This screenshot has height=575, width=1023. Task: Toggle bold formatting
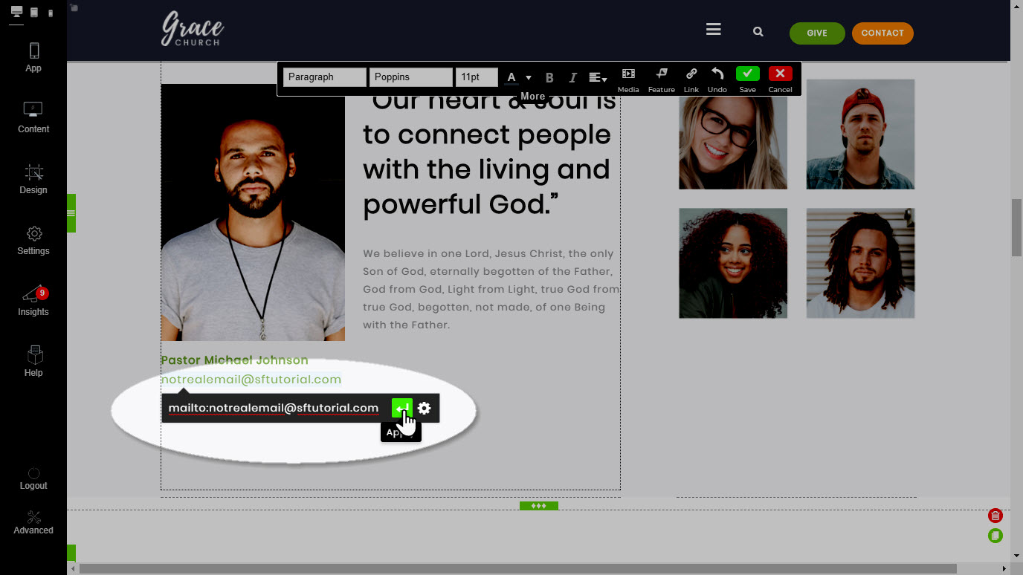[x=549, y=78]
